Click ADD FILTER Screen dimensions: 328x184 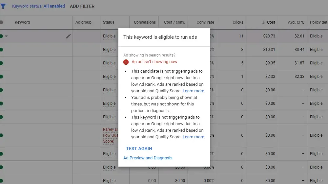click(x=82, y=7)
